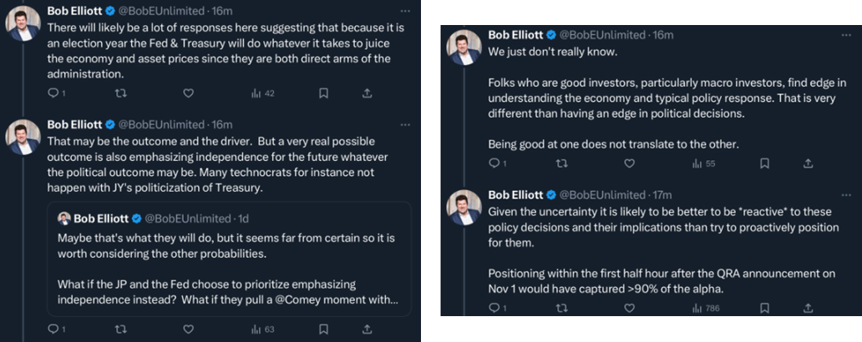This screenshot has width=862, height=342.
Task: View analytics showing 55 views
Action: click(x=703, y=163)
